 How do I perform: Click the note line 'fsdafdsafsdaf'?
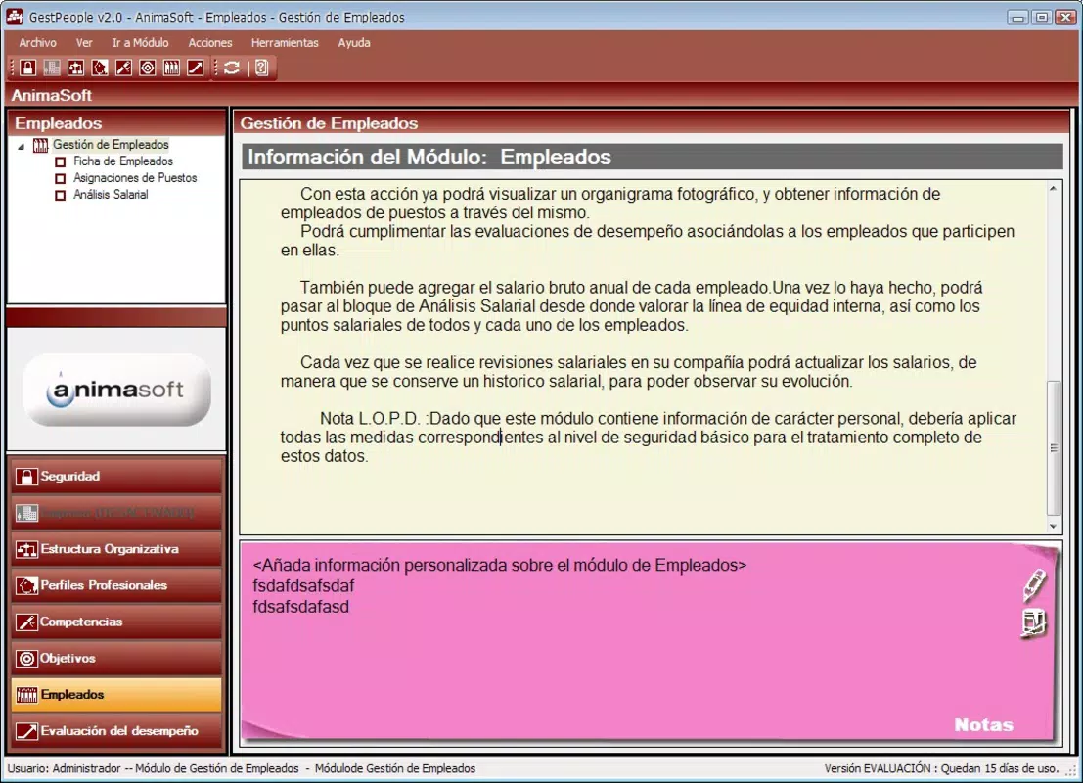303,586
